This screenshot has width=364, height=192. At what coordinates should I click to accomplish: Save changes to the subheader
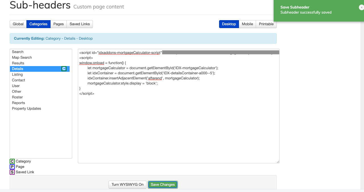point(163,184)
